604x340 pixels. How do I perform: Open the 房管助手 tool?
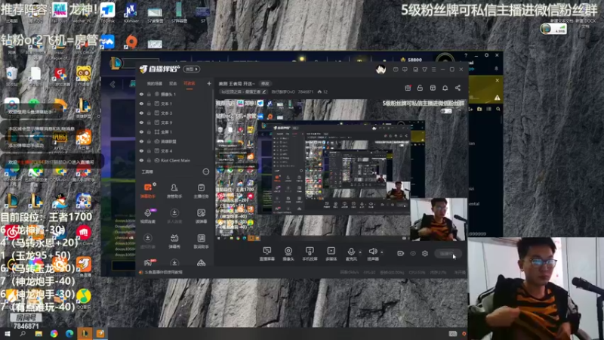pos(174,191)
